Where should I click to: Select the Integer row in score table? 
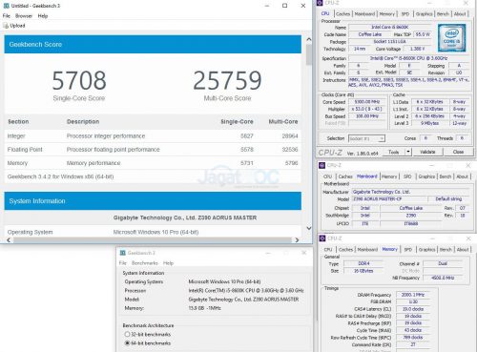pos(153,136)
